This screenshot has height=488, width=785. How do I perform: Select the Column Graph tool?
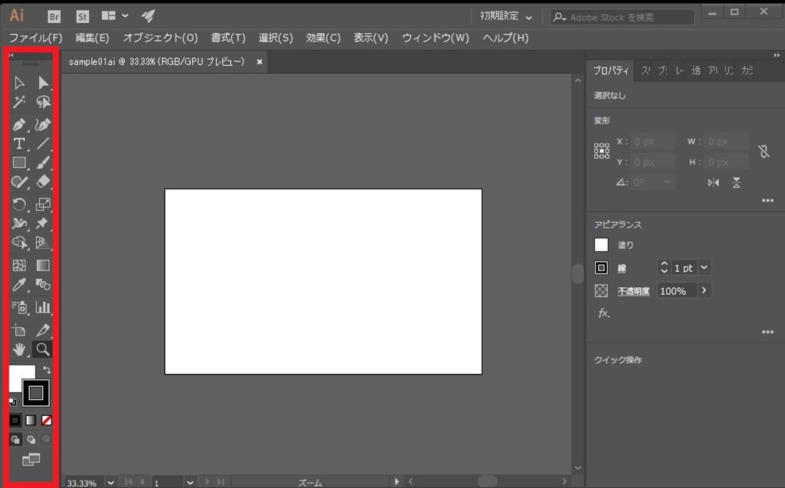pos(43,307)
